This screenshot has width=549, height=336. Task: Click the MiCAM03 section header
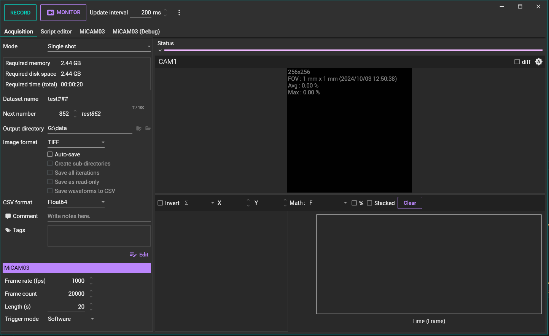click(x=77, y=268)
